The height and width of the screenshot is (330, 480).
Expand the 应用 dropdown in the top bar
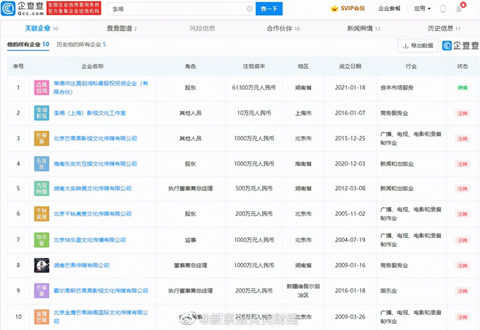421,8
